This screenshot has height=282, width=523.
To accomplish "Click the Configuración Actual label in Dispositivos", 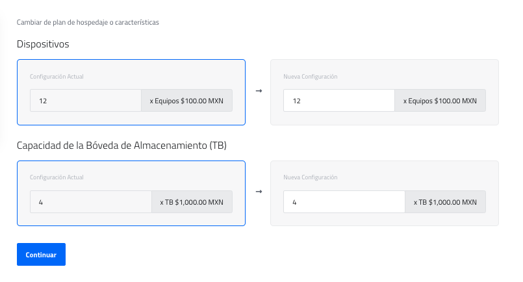I will point(57,77).
